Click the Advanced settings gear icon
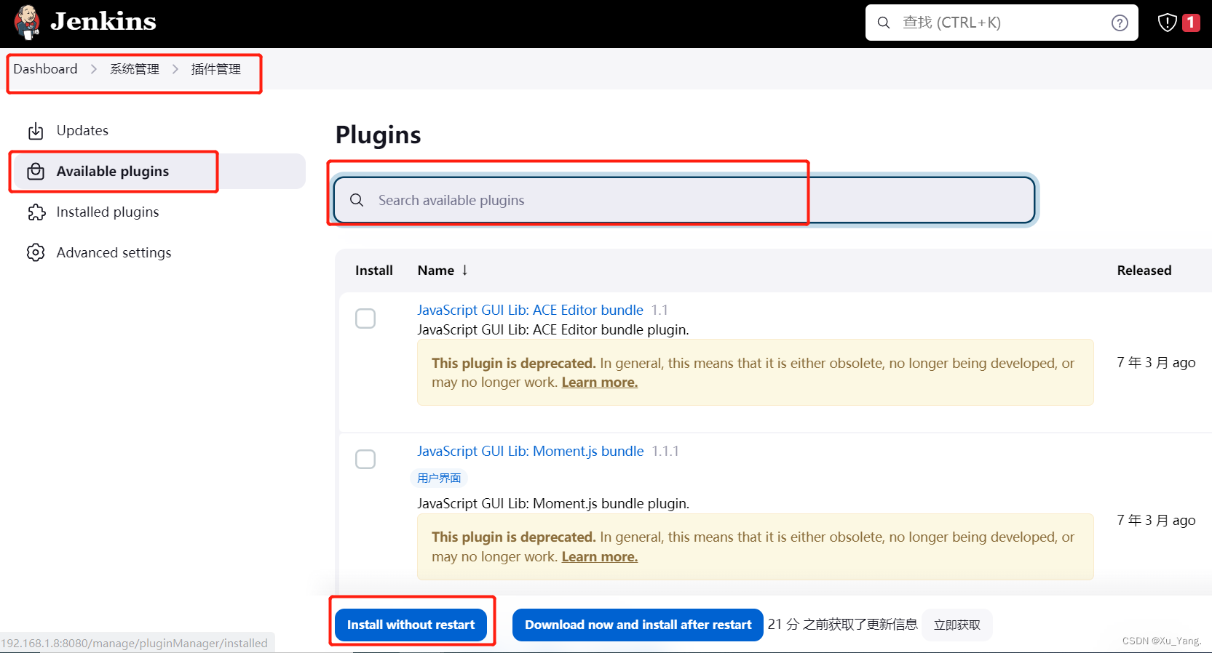Image resolution: width=1212 pixels, height=653 pixels. pyautogui.click(x=36, y=252)
